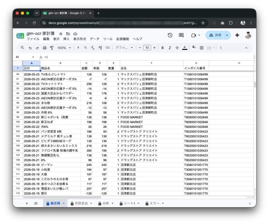Screen dimensions: 269x224
Task: Edit the font size field showing 10
Action: pyautogui.click(x=147, y=48)
